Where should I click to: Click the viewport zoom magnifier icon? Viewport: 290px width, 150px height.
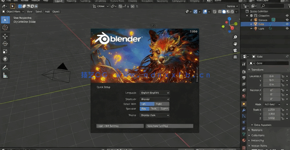pos(235,37)
